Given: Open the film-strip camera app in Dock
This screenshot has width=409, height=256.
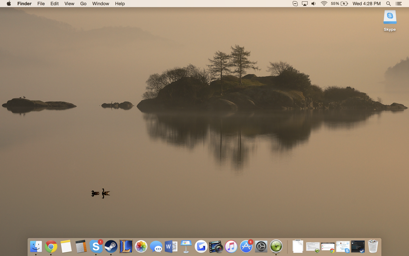Looking at the screenshot, I should tap(216, 247).
